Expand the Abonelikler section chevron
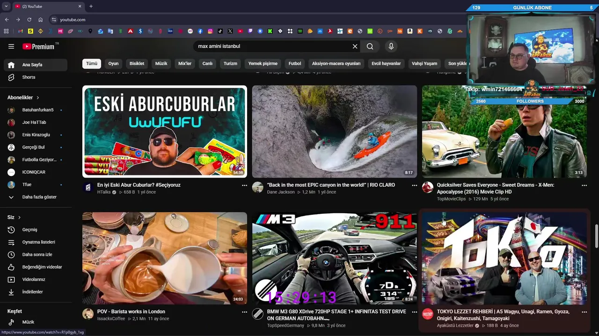 pos(37,98)
